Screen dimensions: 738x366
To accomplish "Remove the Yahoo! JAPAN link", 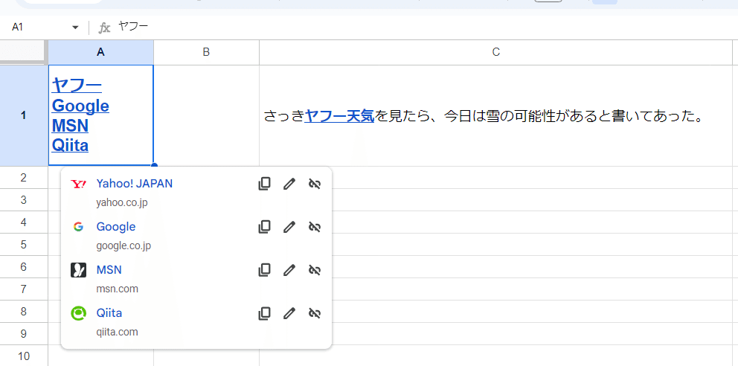I will (315, 184).
